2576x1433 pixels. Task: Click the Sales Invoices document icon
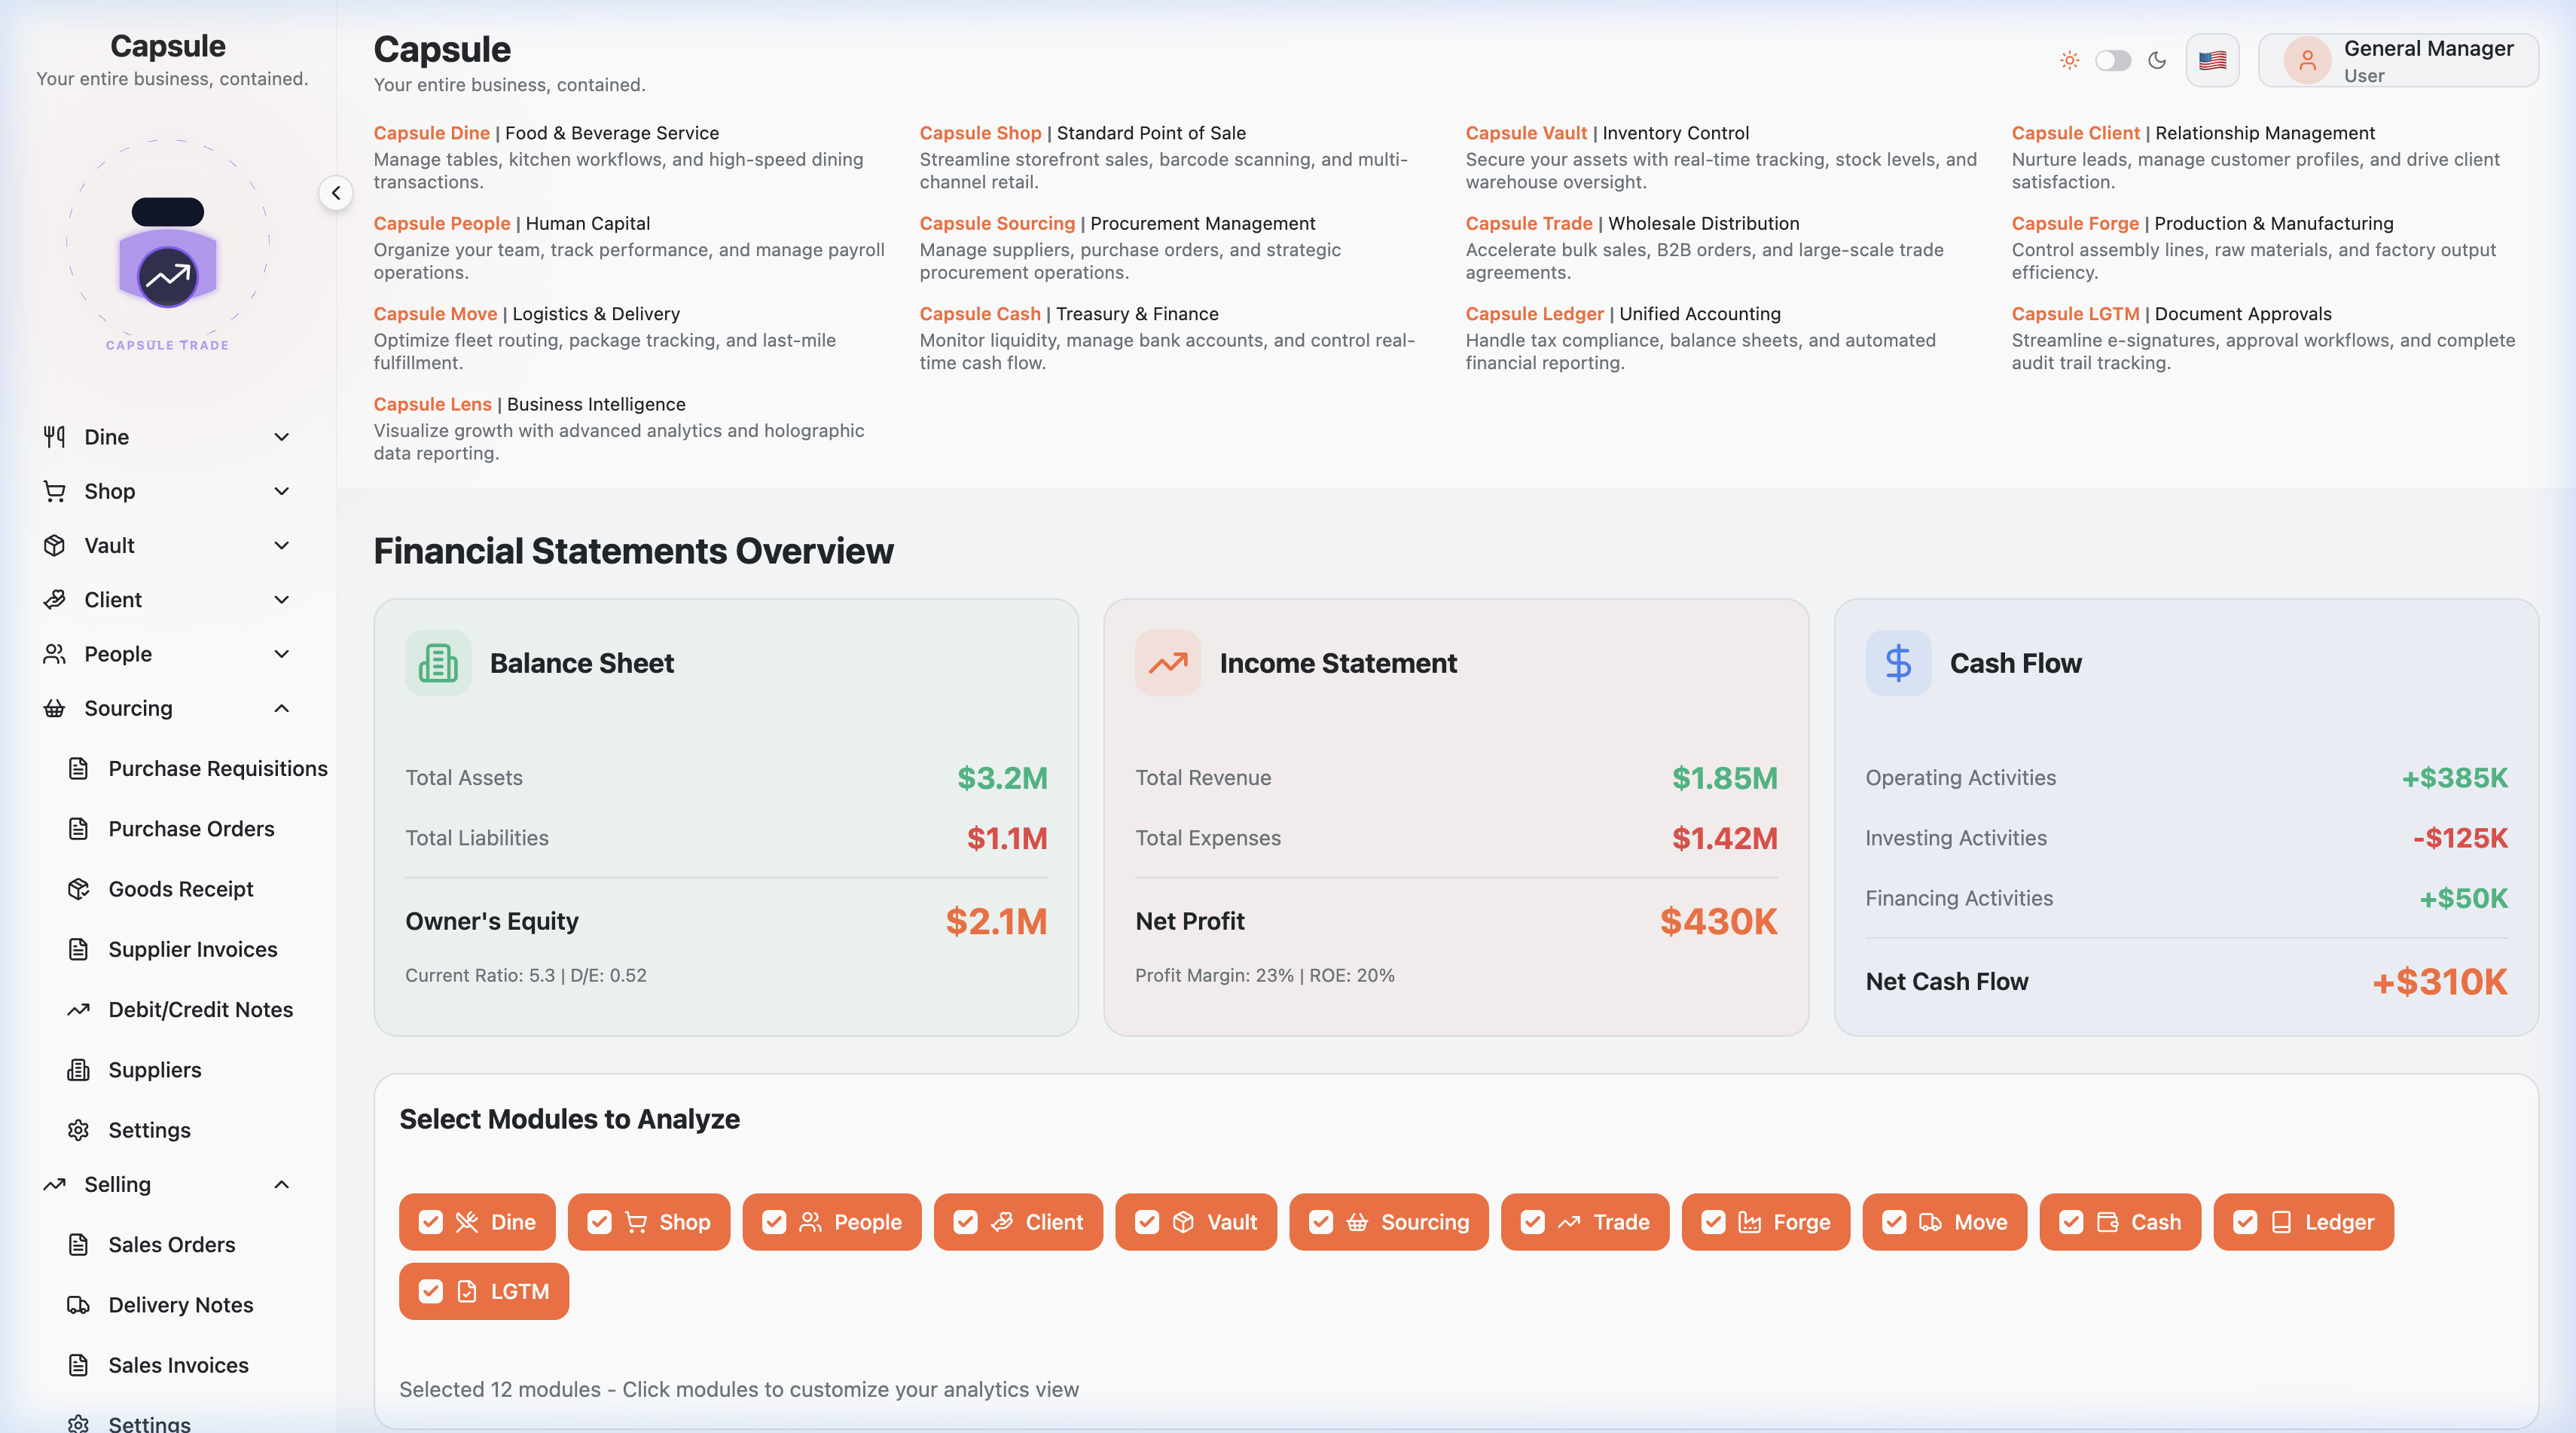[78, 1365]
